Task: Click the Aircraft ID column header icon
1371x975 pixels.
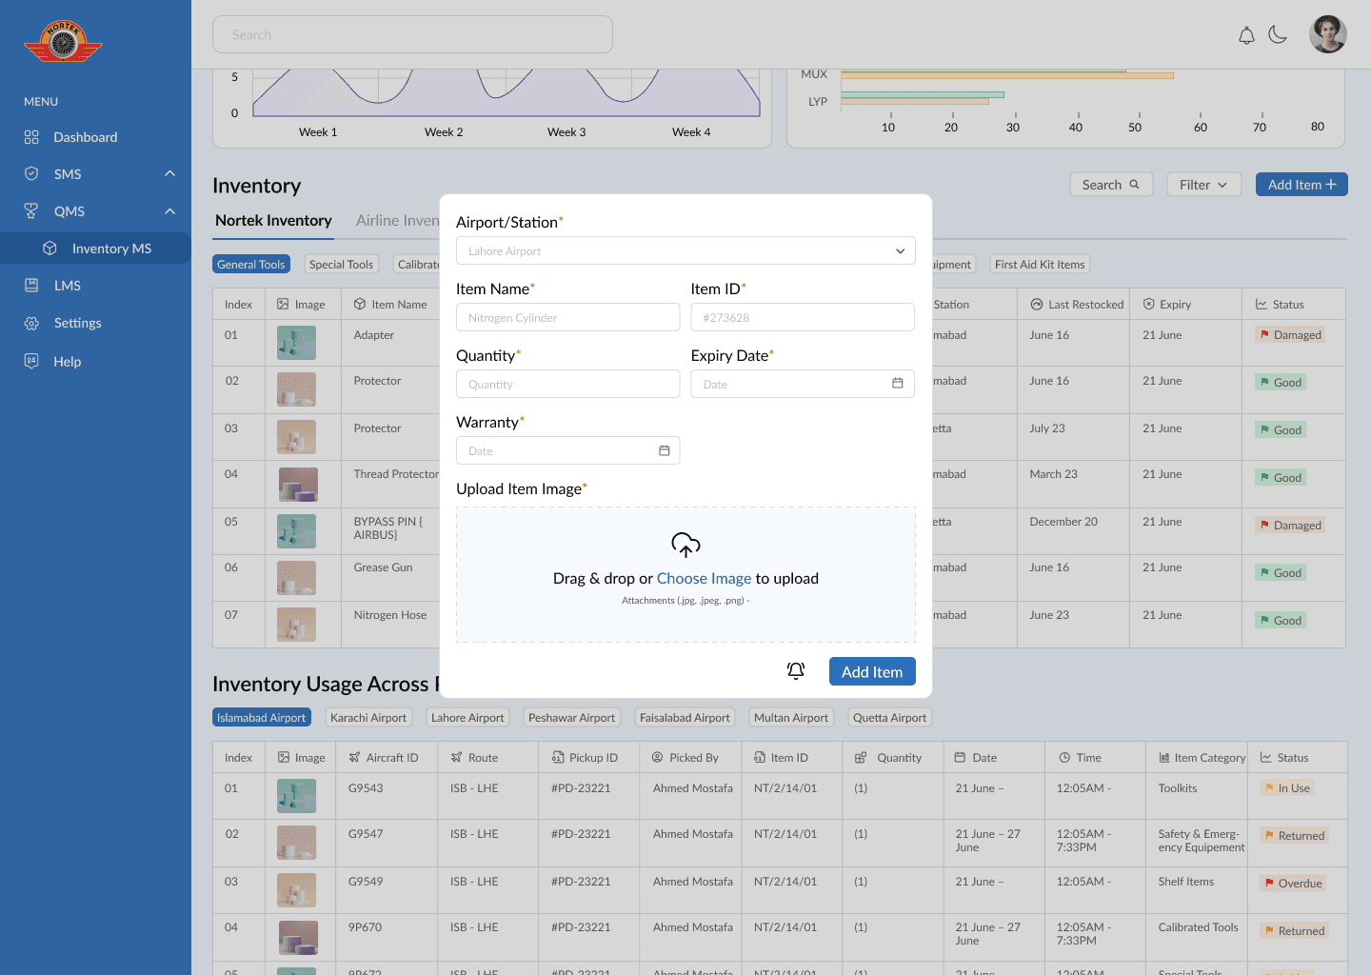Action: [354, 757]
